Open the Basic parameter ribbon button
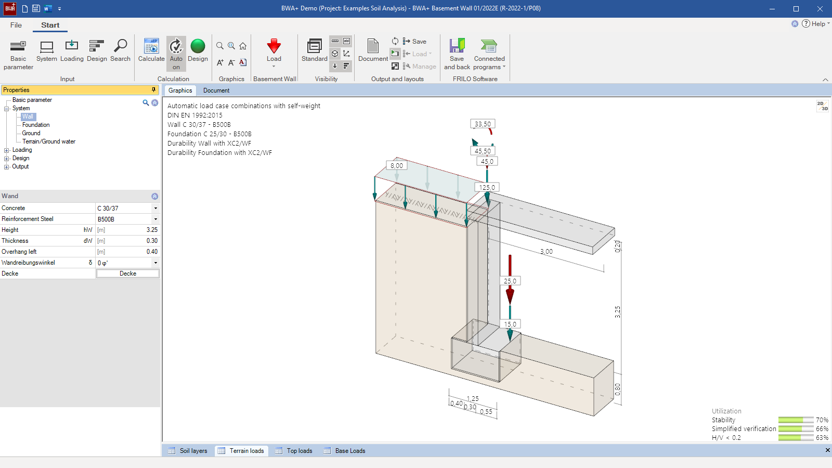Screen dimensions: 832x468 pos(18,54)
